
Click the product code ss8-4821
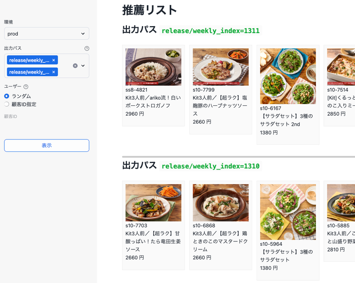coord(136,90)
